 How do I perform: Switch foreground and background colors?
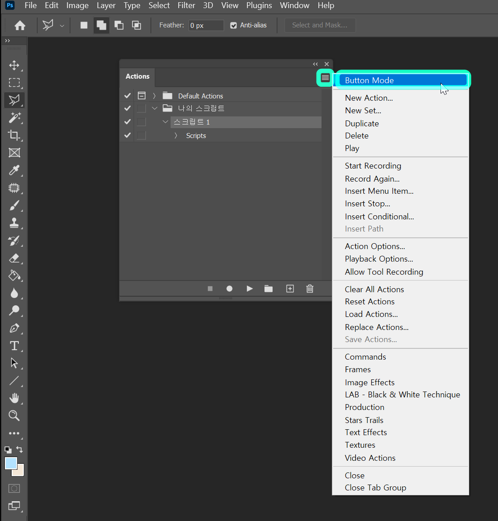[20, 450]
